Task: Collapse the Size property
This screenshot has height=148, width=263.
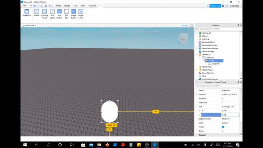Action: pyautogui.click(x=196, y=107)
